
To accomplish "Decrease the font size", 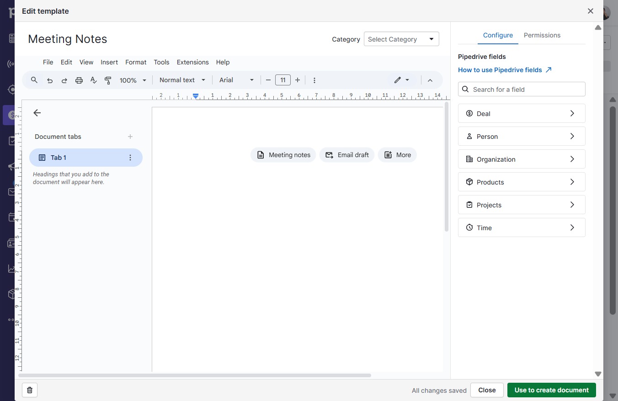I will pyautogui.click(x=268, y=80).
